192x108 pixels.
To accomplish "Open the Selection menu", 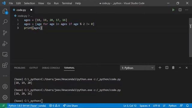I will coord(29,3).
